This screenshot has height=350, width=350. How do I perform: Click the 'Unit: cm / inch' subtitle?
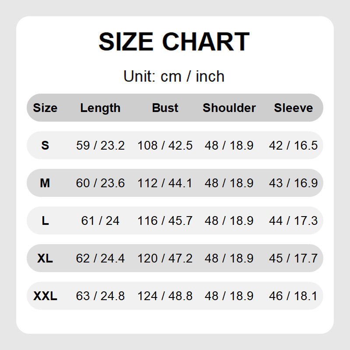pyautogui.click(x=174, y=77)
